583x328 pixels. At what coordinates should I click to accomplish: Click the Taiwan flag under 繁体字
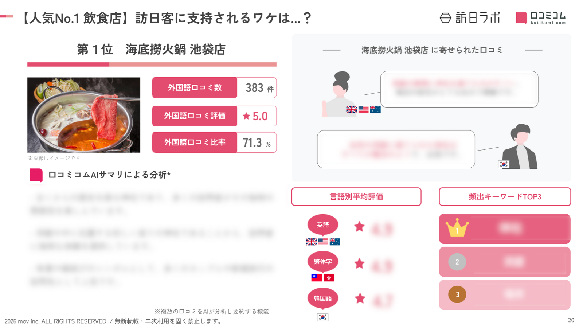pos(317,278)
